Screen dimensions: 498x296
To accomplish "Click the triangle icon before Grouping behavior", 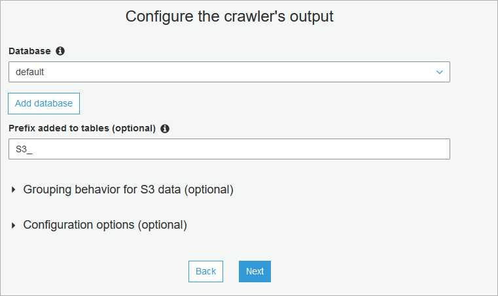I will [x=14, y=190].
